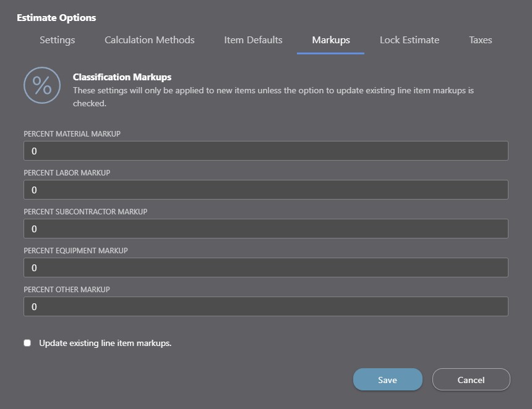Image resolution: width=532 pixels, height=409 pixels.
Task: Save the markup settings
Action: tap(387, 380)
